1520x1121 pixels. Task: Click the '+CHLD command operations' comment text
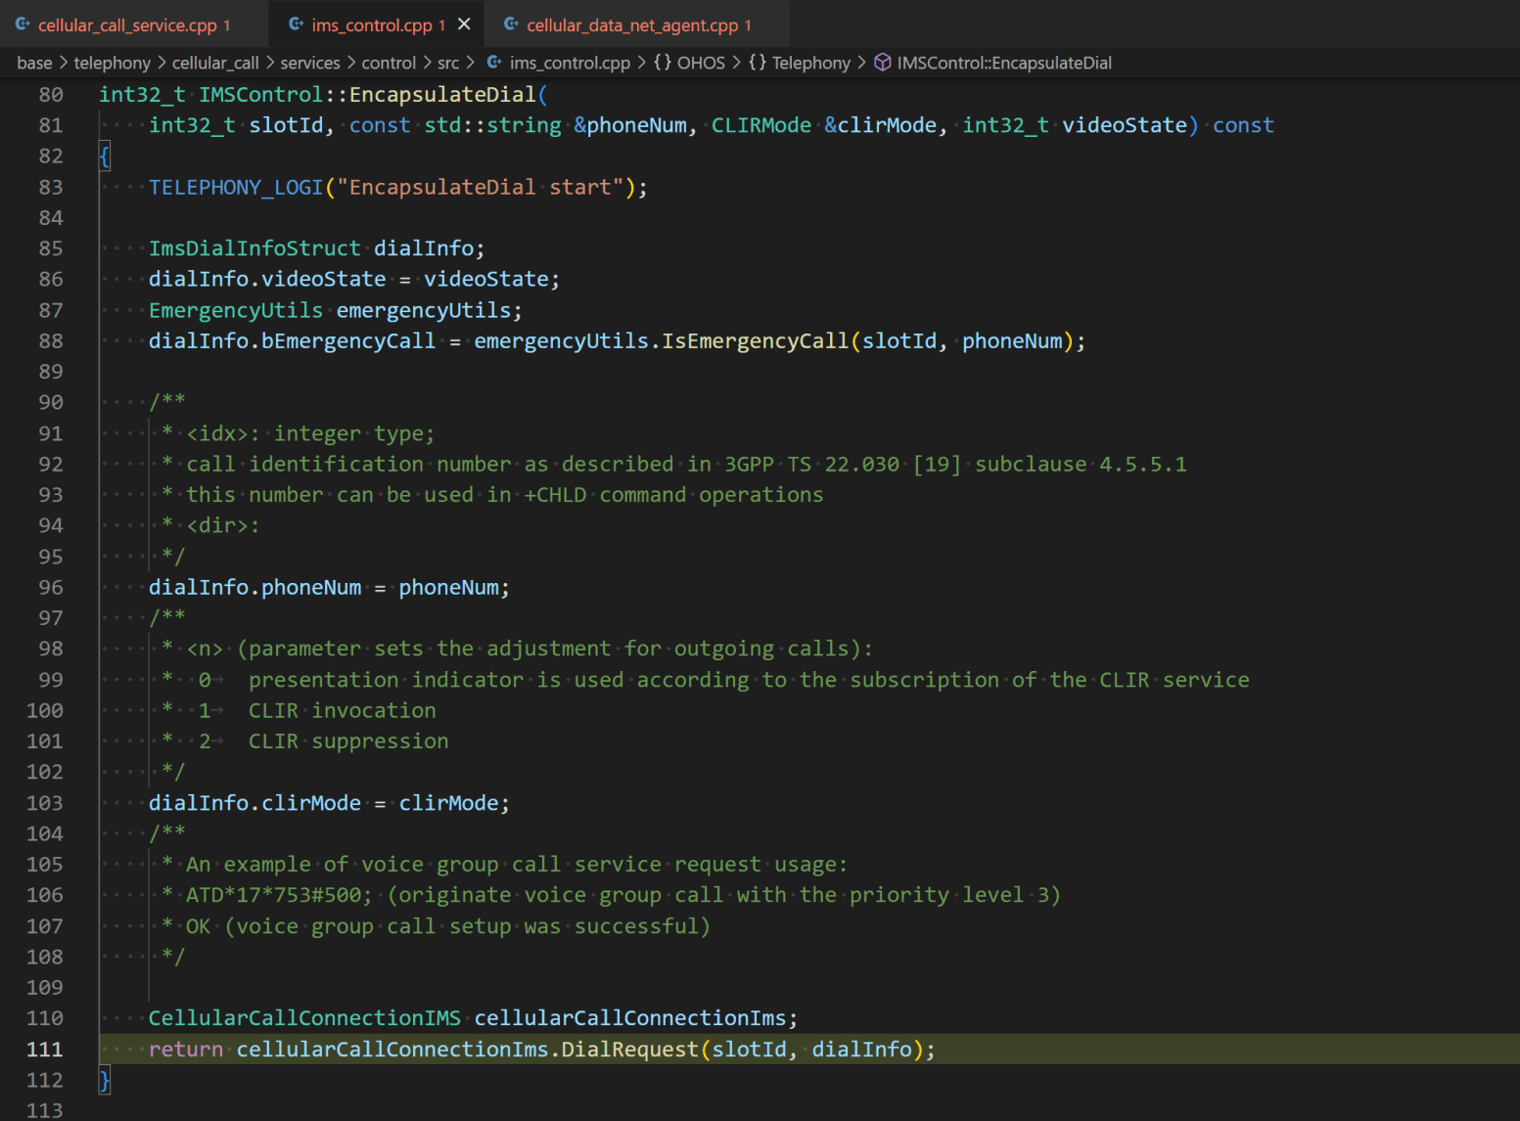point(673,495)
